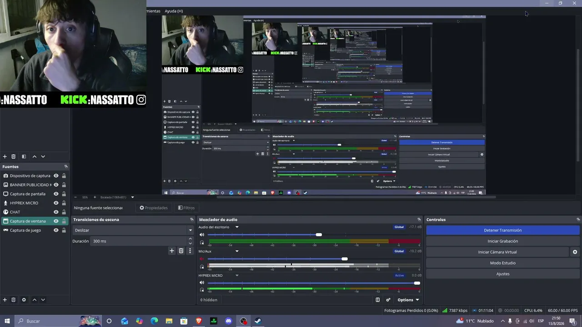Open virtual camera settings gear
The height and width of the screenshot is (327, 582).
[575, 252]
